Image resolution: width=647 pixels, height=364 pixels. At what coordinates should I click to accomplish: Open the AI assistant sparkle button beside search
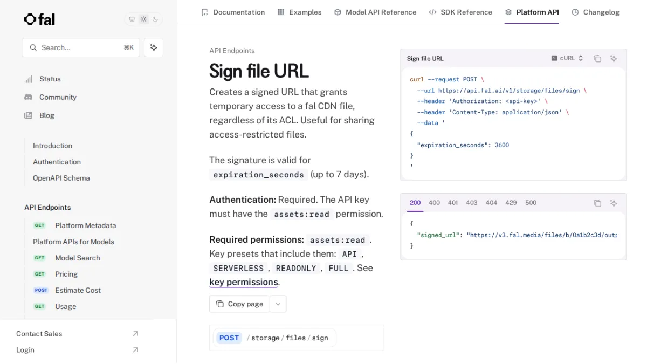(x=154, y=47)
